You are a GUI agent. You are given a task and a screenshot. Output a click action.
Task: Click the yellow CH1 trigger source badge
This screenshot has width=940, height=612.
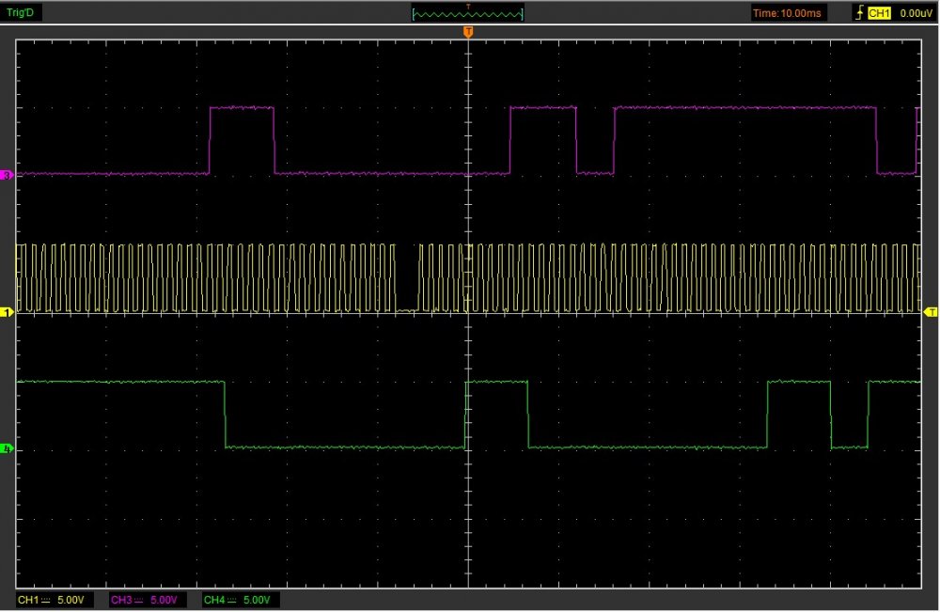point(879,13)
